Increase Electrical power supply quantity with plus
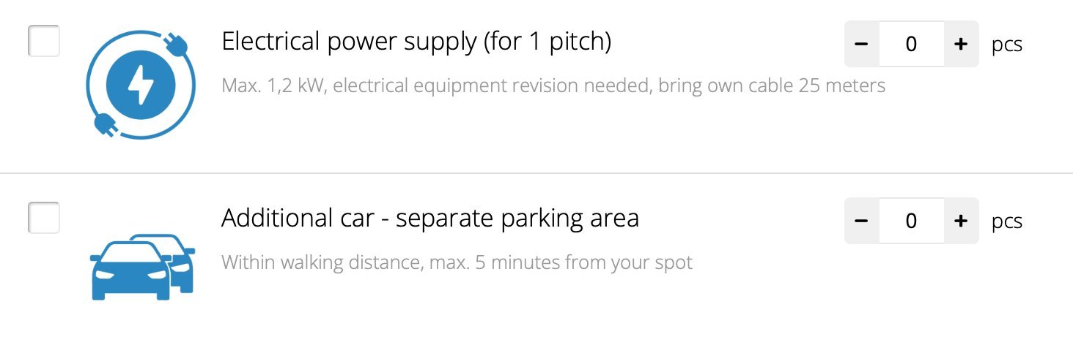Screen dimensions: 1073x345 pos(961,44)
